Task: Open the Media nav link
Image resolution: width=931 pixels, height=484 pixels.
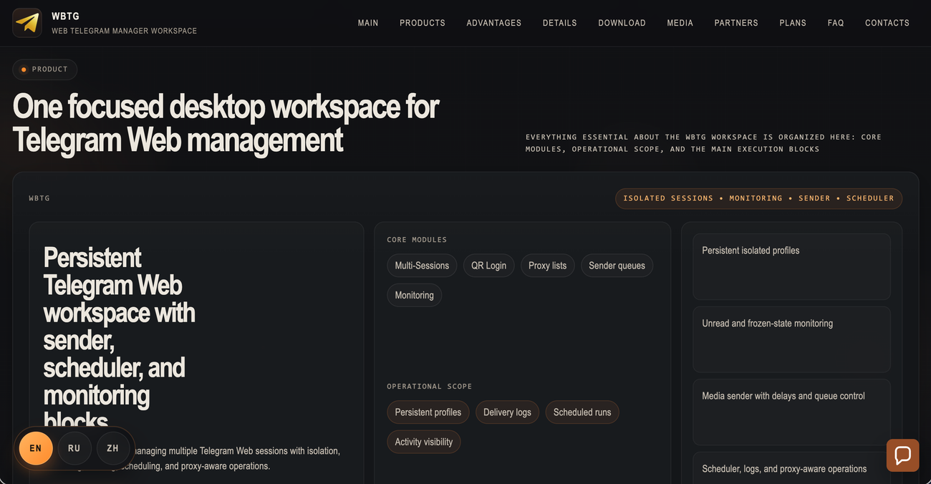Action: [x=680, y=23]
